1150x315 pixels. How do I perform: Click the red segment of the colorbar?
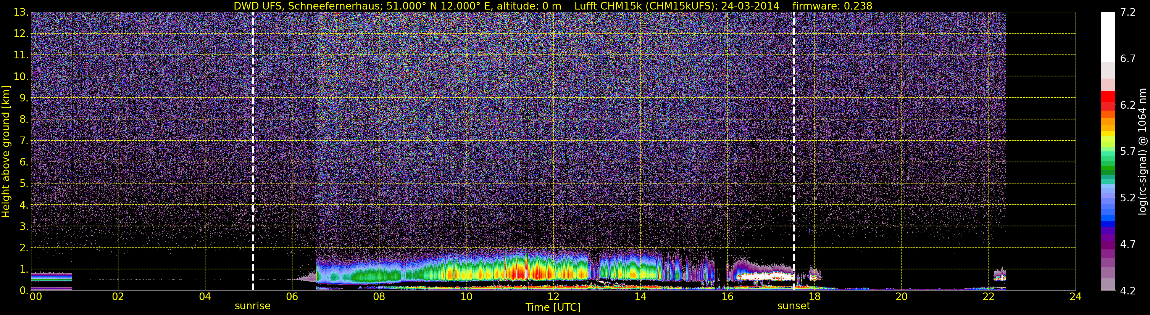tap(1108, 96)
